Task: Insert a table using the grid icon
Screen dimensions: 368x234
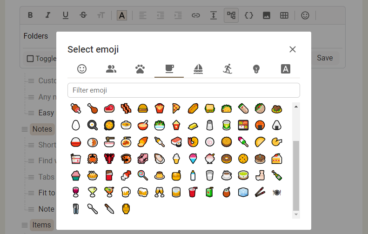Action: [x=284, y=15]
